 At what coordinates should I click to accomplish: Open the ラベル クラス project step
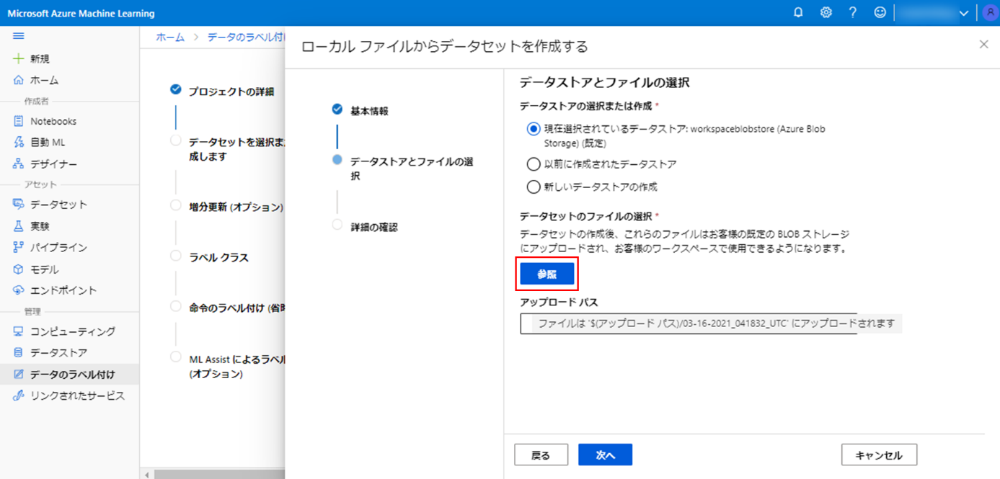(218, 257)
